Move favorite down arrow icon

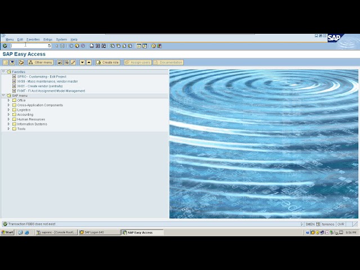tap(82, 62)
